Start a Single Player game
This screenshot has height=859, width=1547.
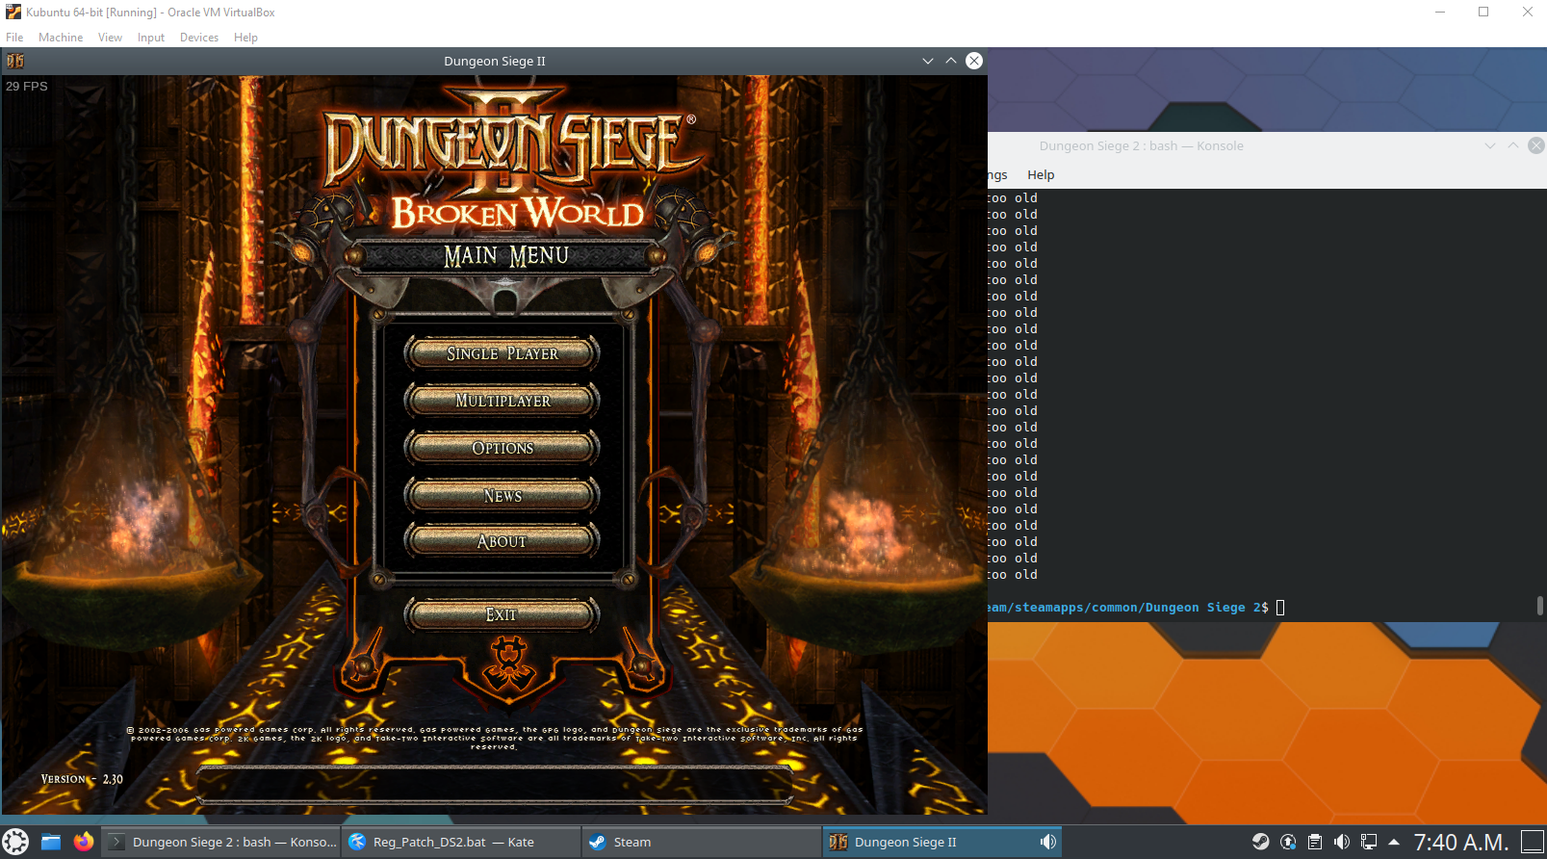pos(502,353)
